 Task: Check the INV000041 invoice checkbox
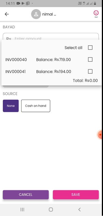pyautogui.click(x=90, y=72)
